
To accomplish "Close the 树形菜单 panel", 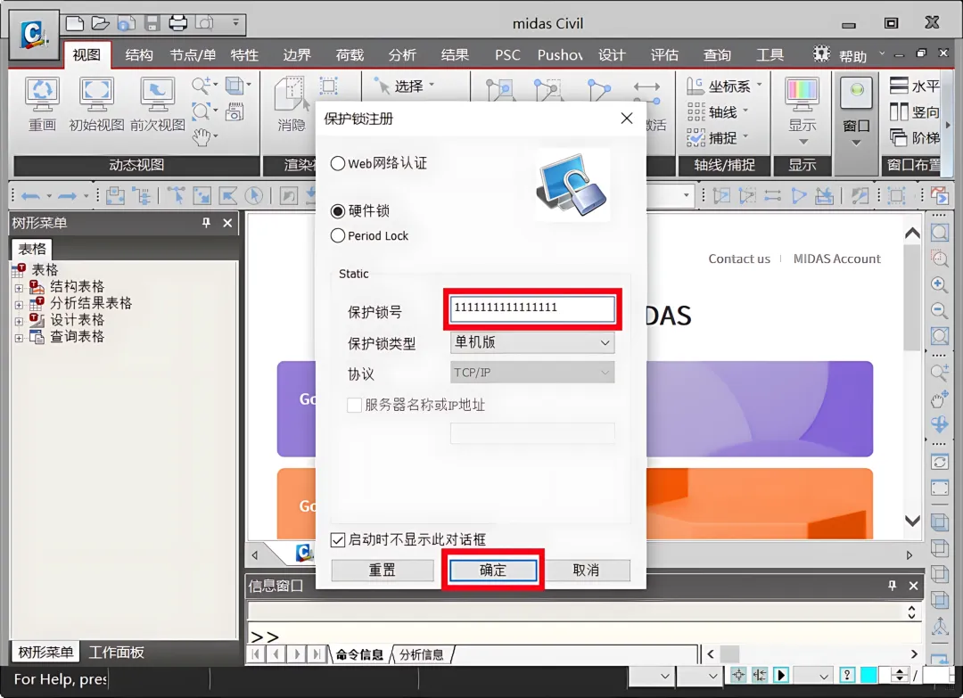I will click(227, 223).
